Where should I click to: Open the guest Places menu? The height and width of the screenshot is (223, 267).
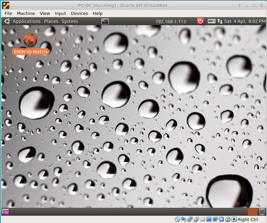click(51, 21)
